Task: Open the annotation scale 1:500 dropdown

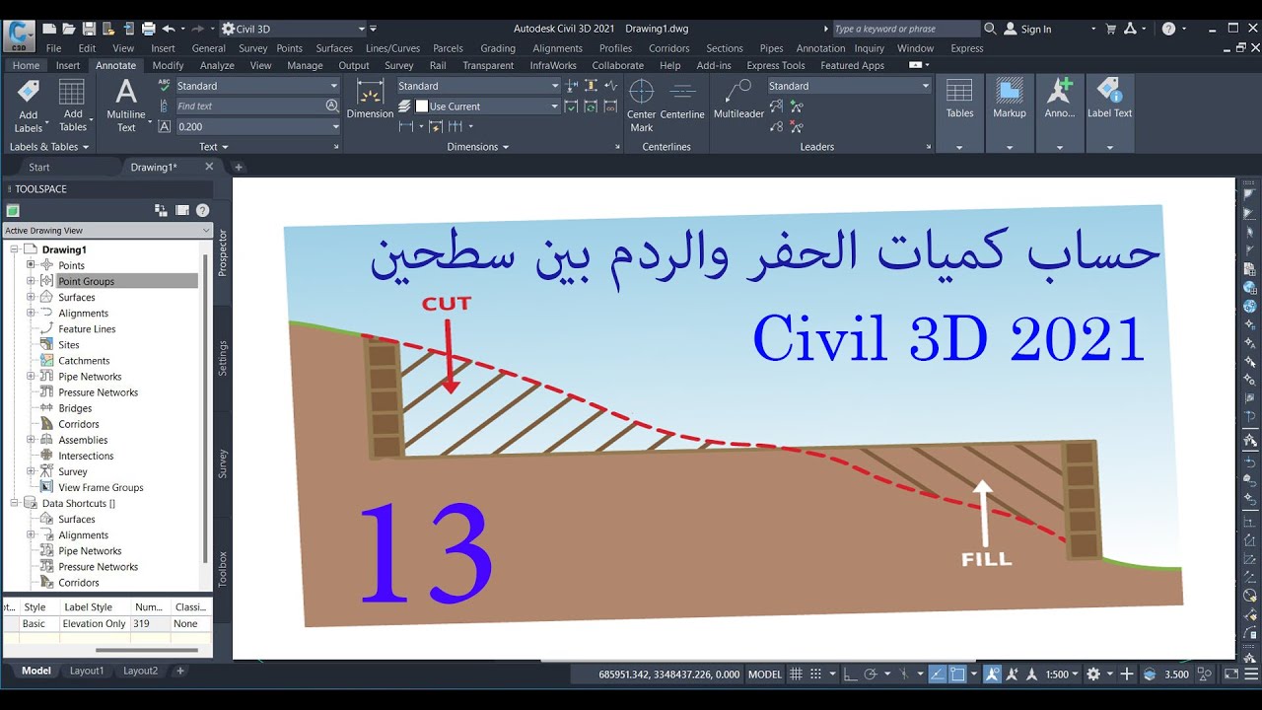Action: coord(1061,674)
